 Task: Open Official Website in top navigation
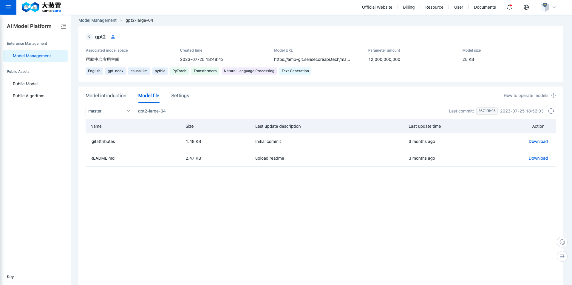[377, 7]
